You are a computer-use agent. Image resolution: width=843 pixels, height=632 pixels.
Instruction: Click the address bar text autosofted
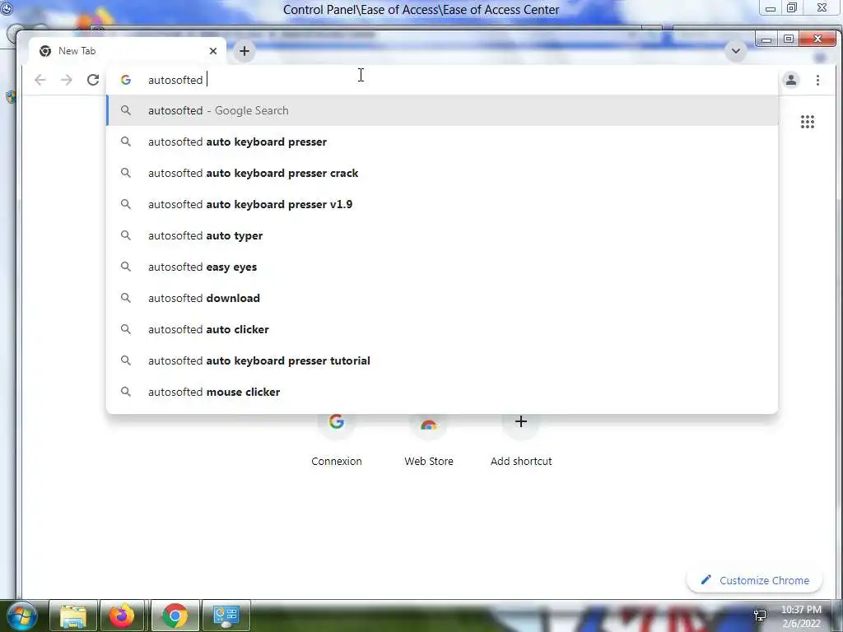point(175,80)
